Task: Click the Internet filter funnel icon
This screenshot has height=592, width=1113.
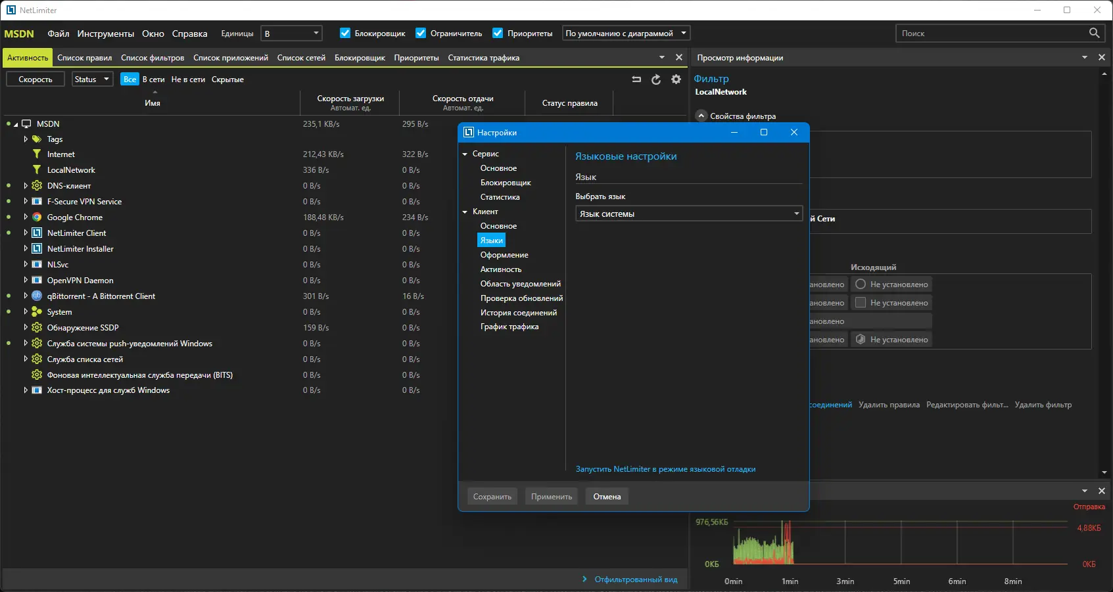Action: (x=37, y=154)
